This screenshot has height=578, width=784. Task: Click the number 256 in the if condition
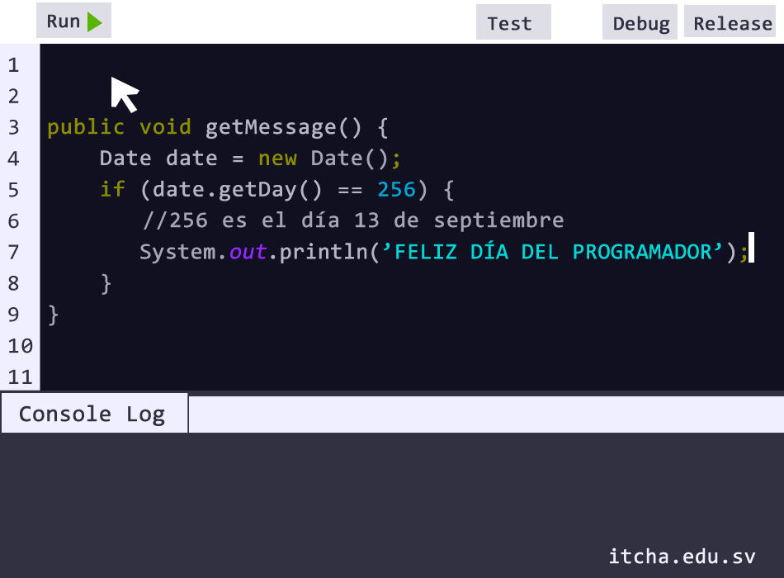(x=396, y=190)
